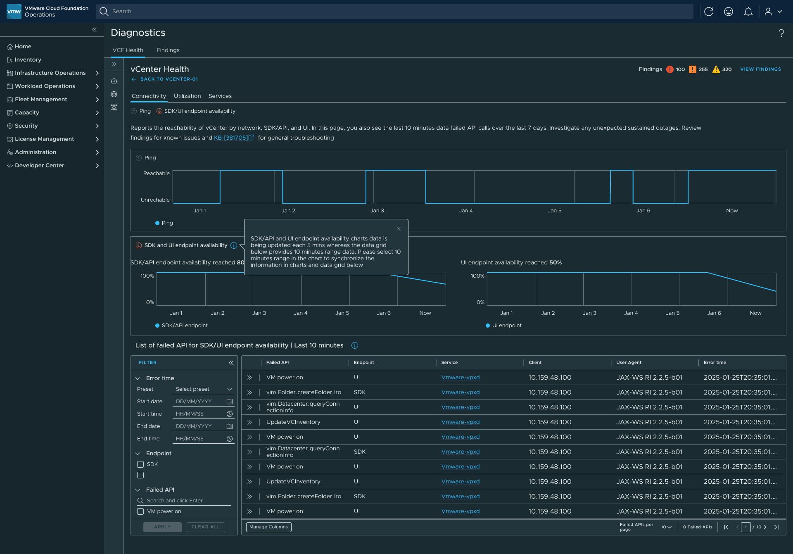Collapse the left navigation sidebar
The height and width of the screenshot is (554, 793).
click(94, 29)
